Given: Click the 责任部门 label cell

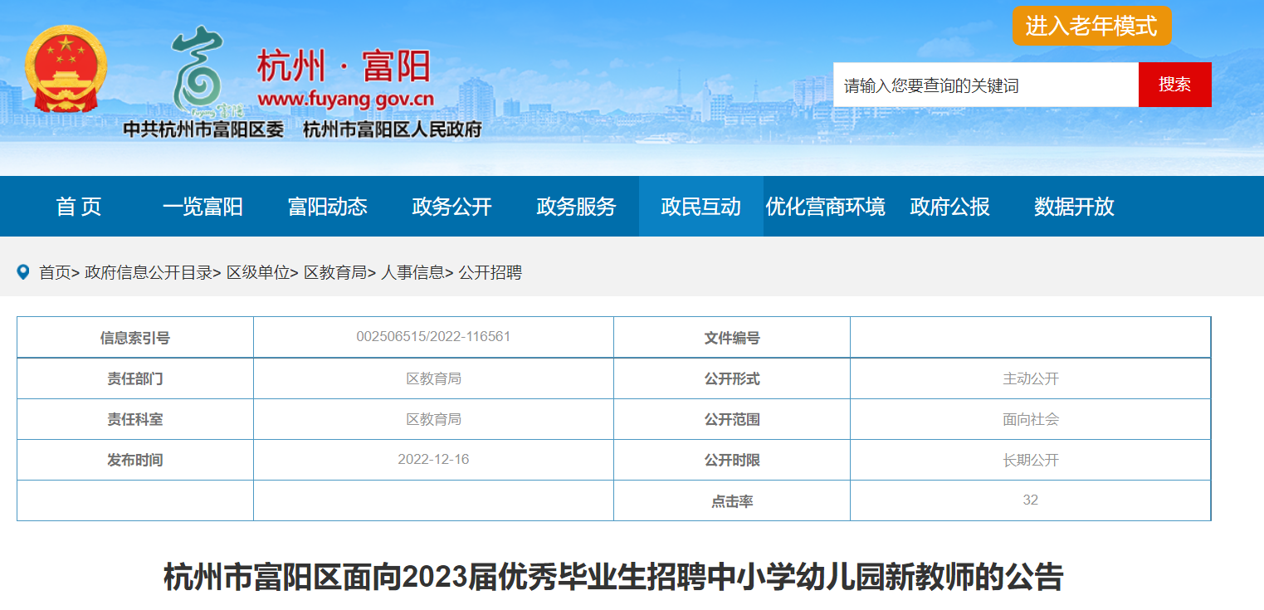Looking at the screenshot, I should 135,378.
